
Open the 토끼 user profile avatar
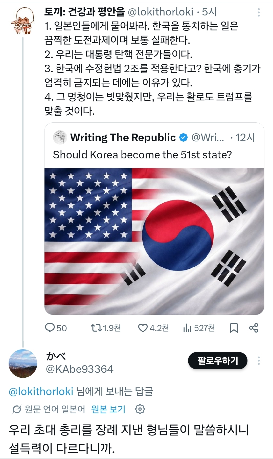22,21
